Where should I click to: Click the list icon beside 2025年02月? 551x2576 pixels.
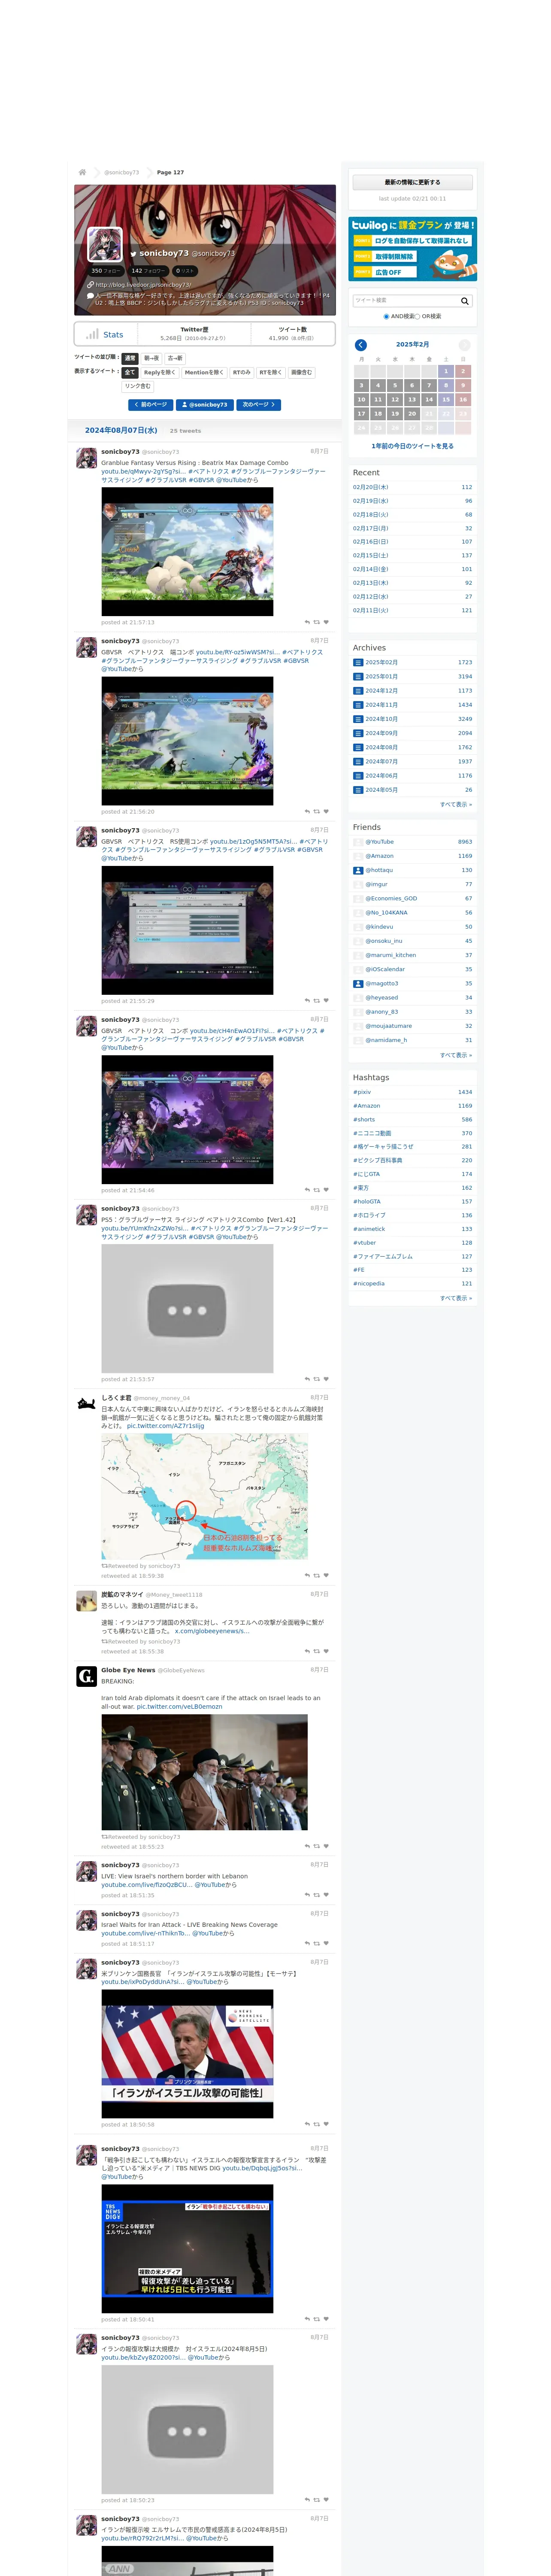tap(358, 662)
